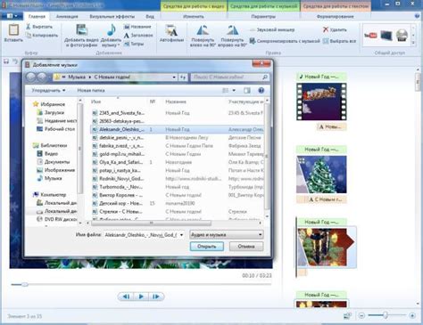The image size is (423, 325).
Task: Expand the view options arrow in dialog
Action: point(234,90)
